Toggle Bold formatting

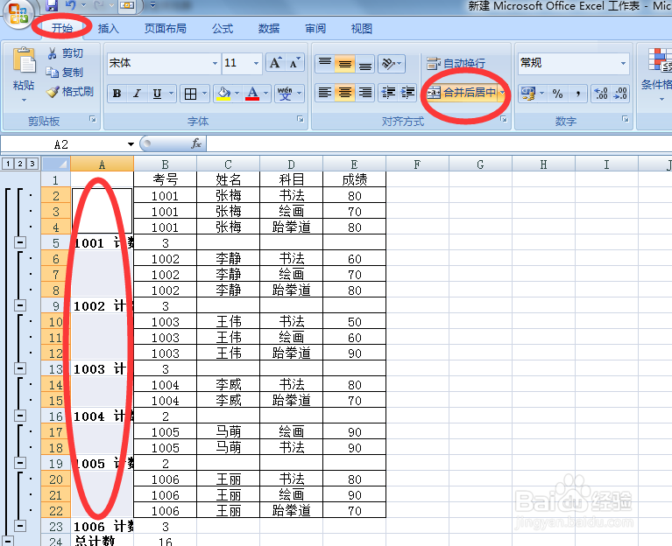point(117,94)
